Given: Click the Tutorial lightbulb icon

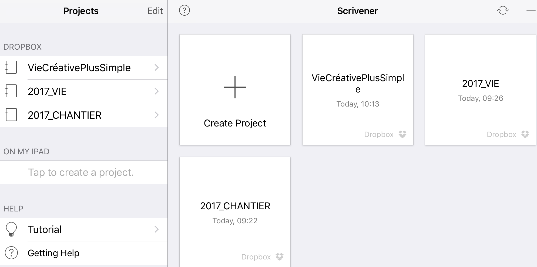Looking at the screenshot, I should tap(11, 229).
